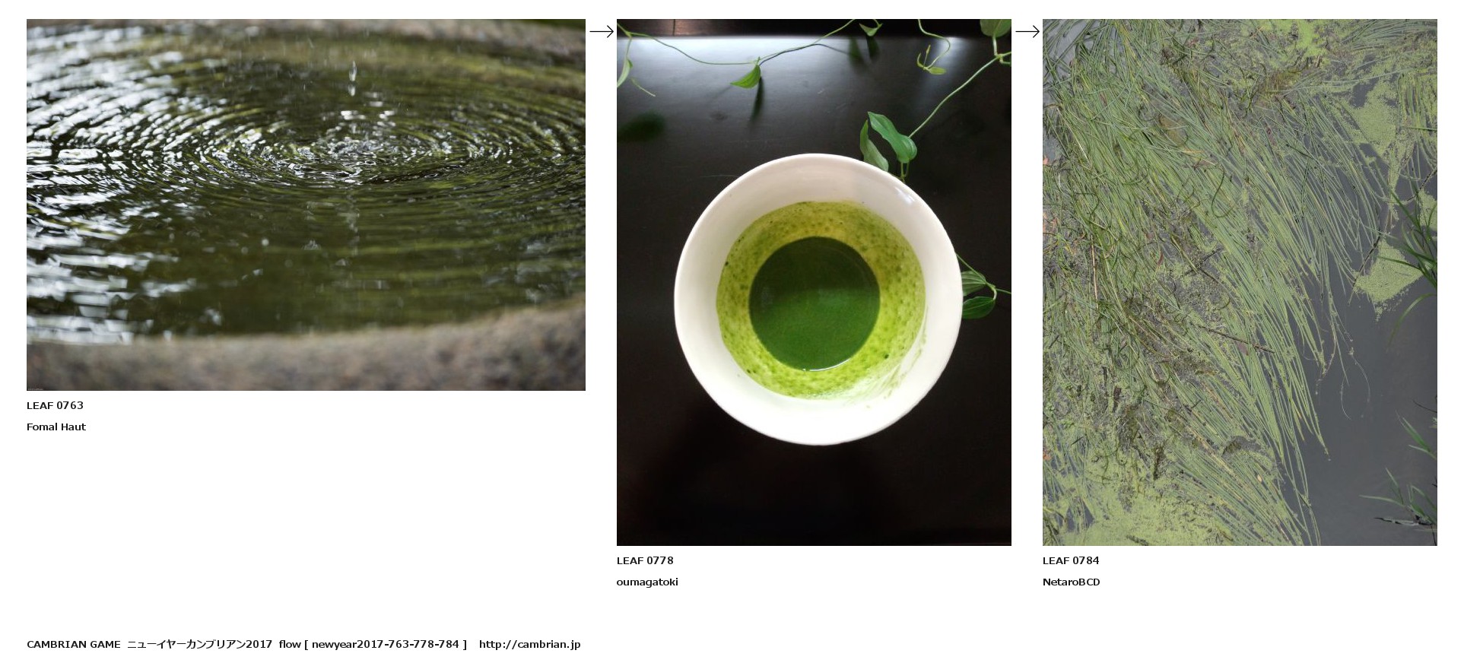Click the LEAF 0778 label
The image size is (1464, 663).
point(645,560)
